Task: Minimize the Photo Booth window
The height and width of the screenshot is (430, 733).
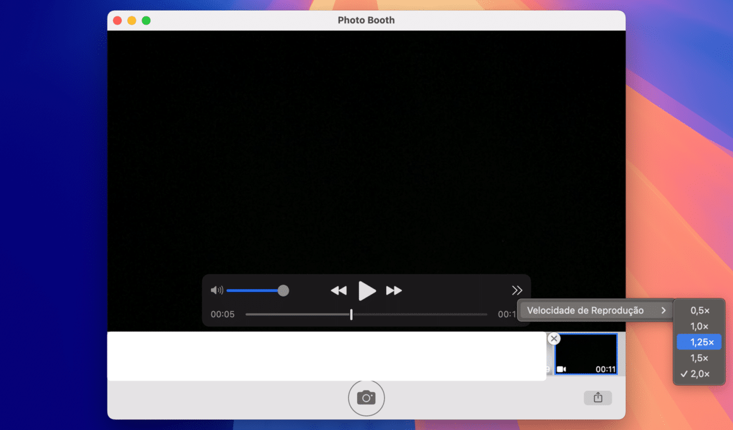Action: click(132, 21)
